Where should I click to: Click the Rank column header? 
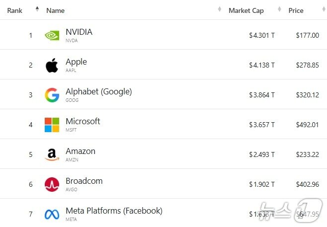pyautogui.click(x=14, y=10)
